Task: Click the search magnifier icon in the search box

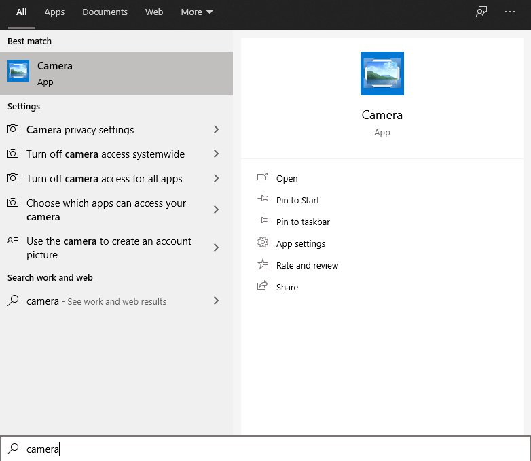Action: pyautogui.click(x=13, y=449)
